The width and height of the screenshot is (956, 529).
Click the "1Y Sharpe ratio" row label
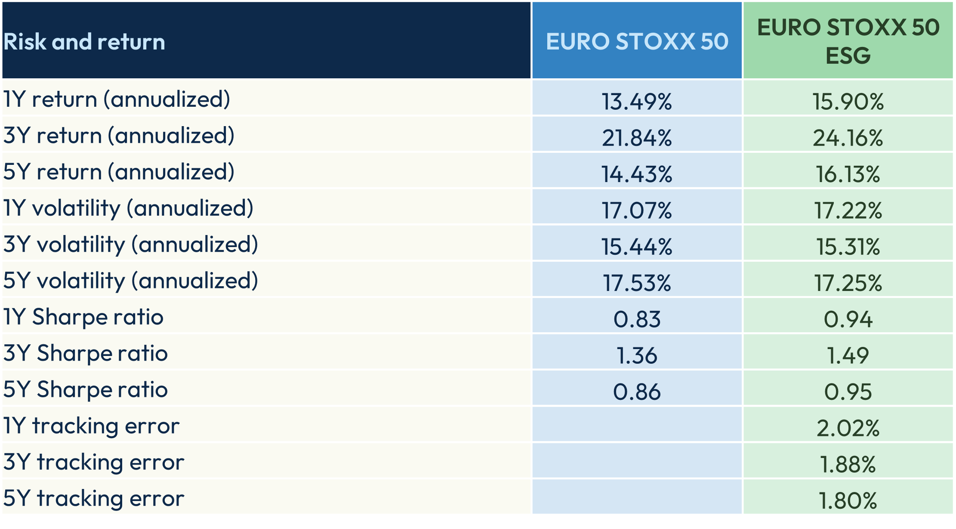pyautogui.click(x=83, y=317)
